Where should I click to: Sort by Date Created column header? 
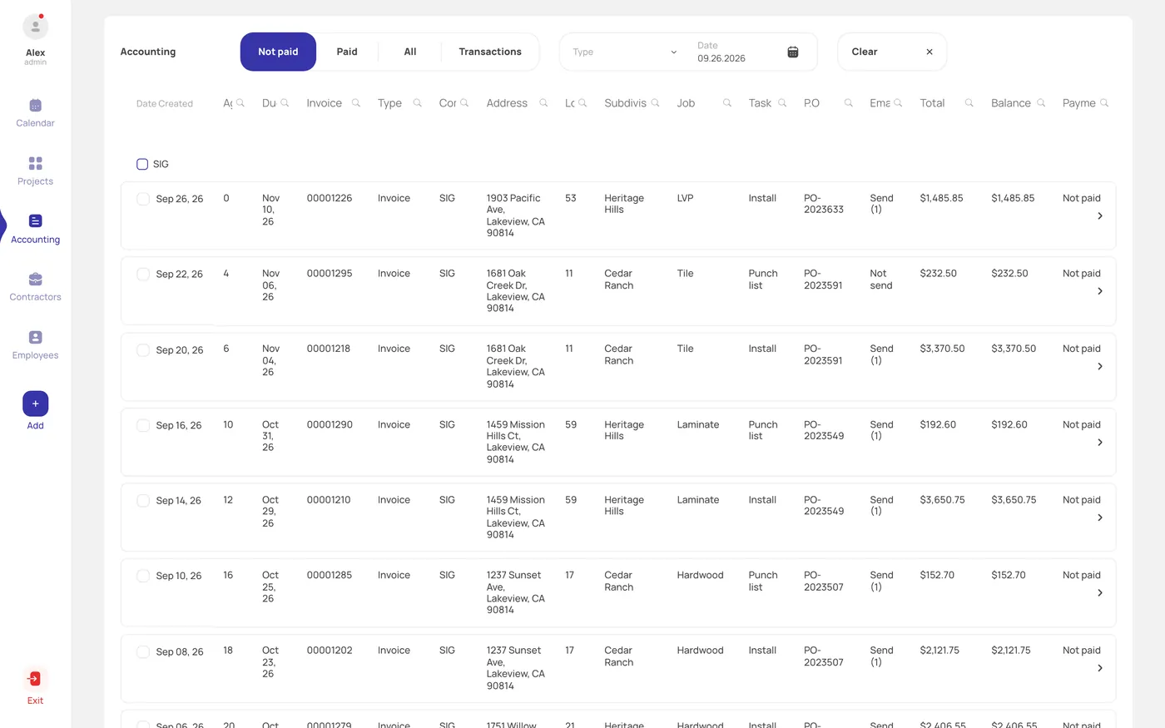[x=165, y=104]
